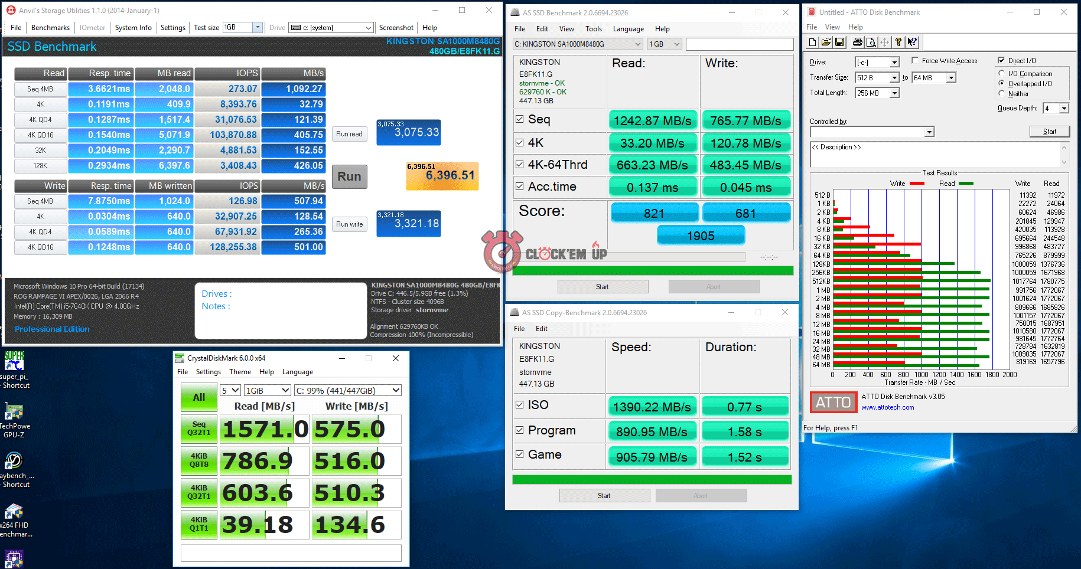
Task: Expand the Queue Depth dropdown in ATTO
Action: [x=1064, y=108]
